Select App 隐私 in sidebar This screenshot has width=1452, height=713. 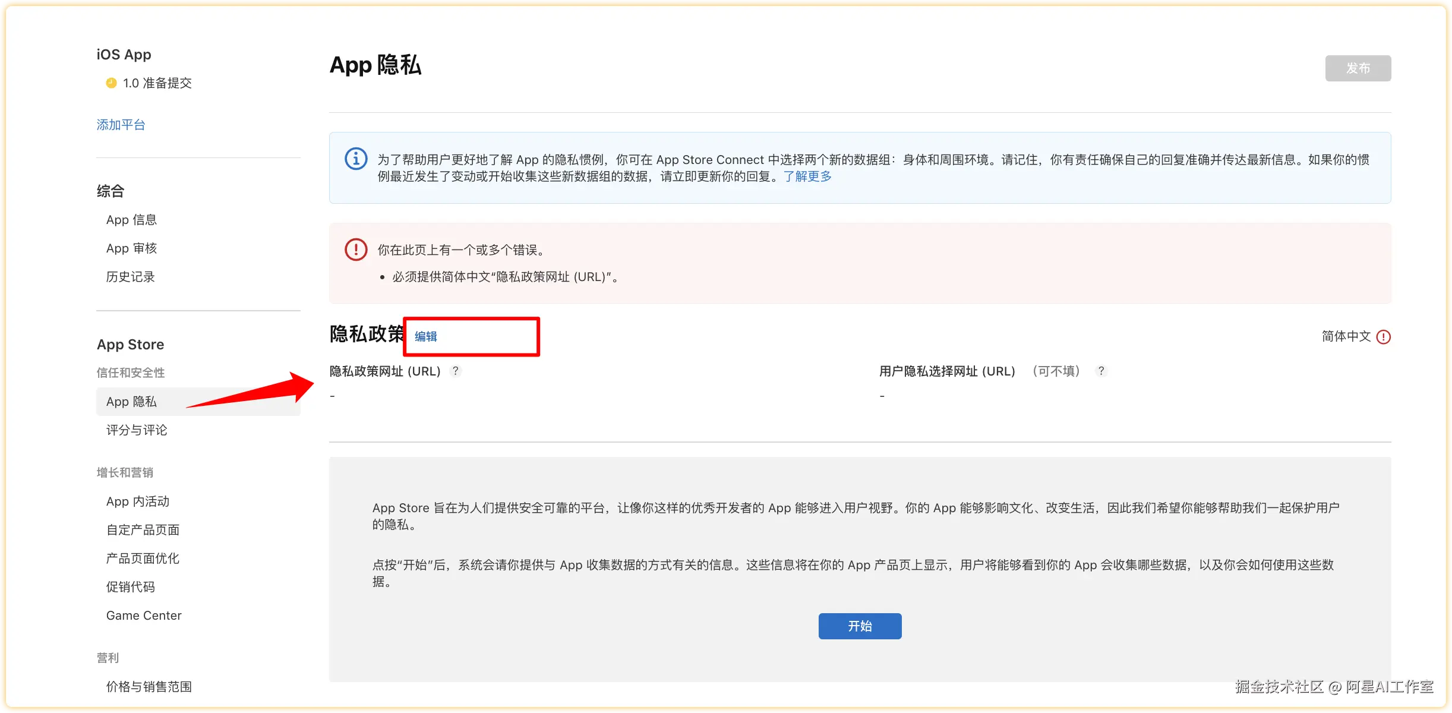pos(131,402)
